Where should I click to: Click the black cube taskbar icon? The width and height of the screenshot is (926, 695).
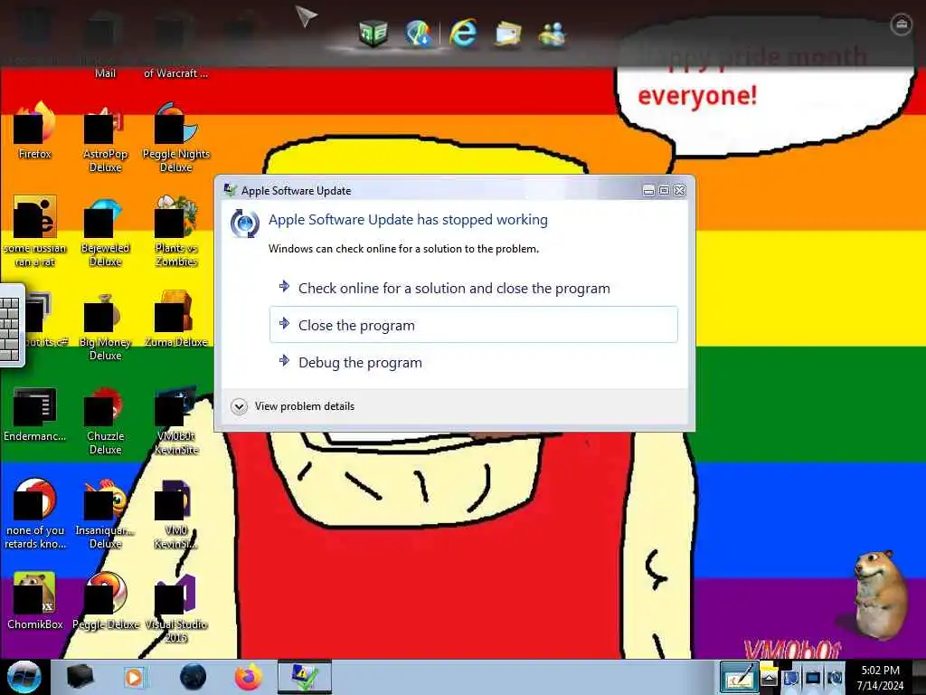tap(80, 677)
